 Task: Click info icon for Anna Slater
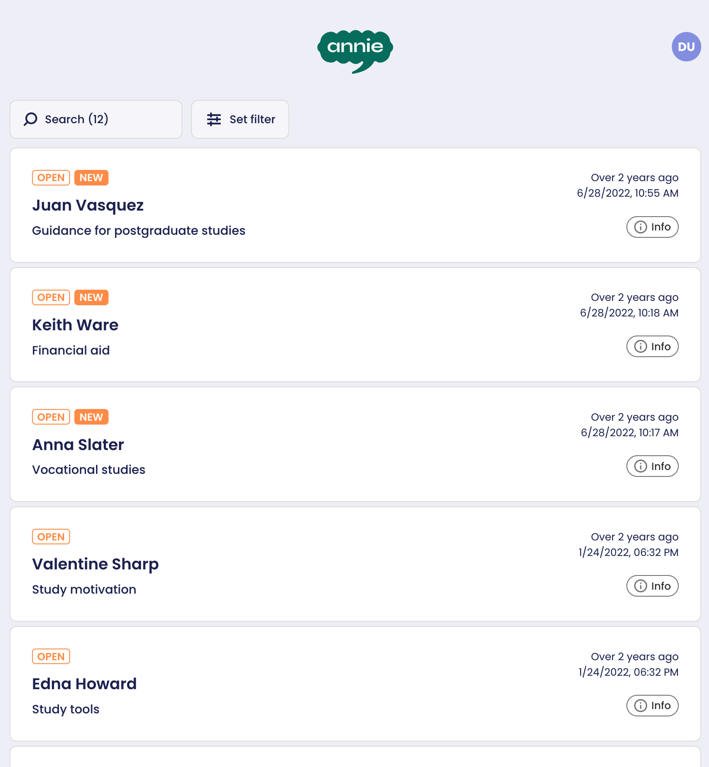pyautogui.click(x=640, y=466)
